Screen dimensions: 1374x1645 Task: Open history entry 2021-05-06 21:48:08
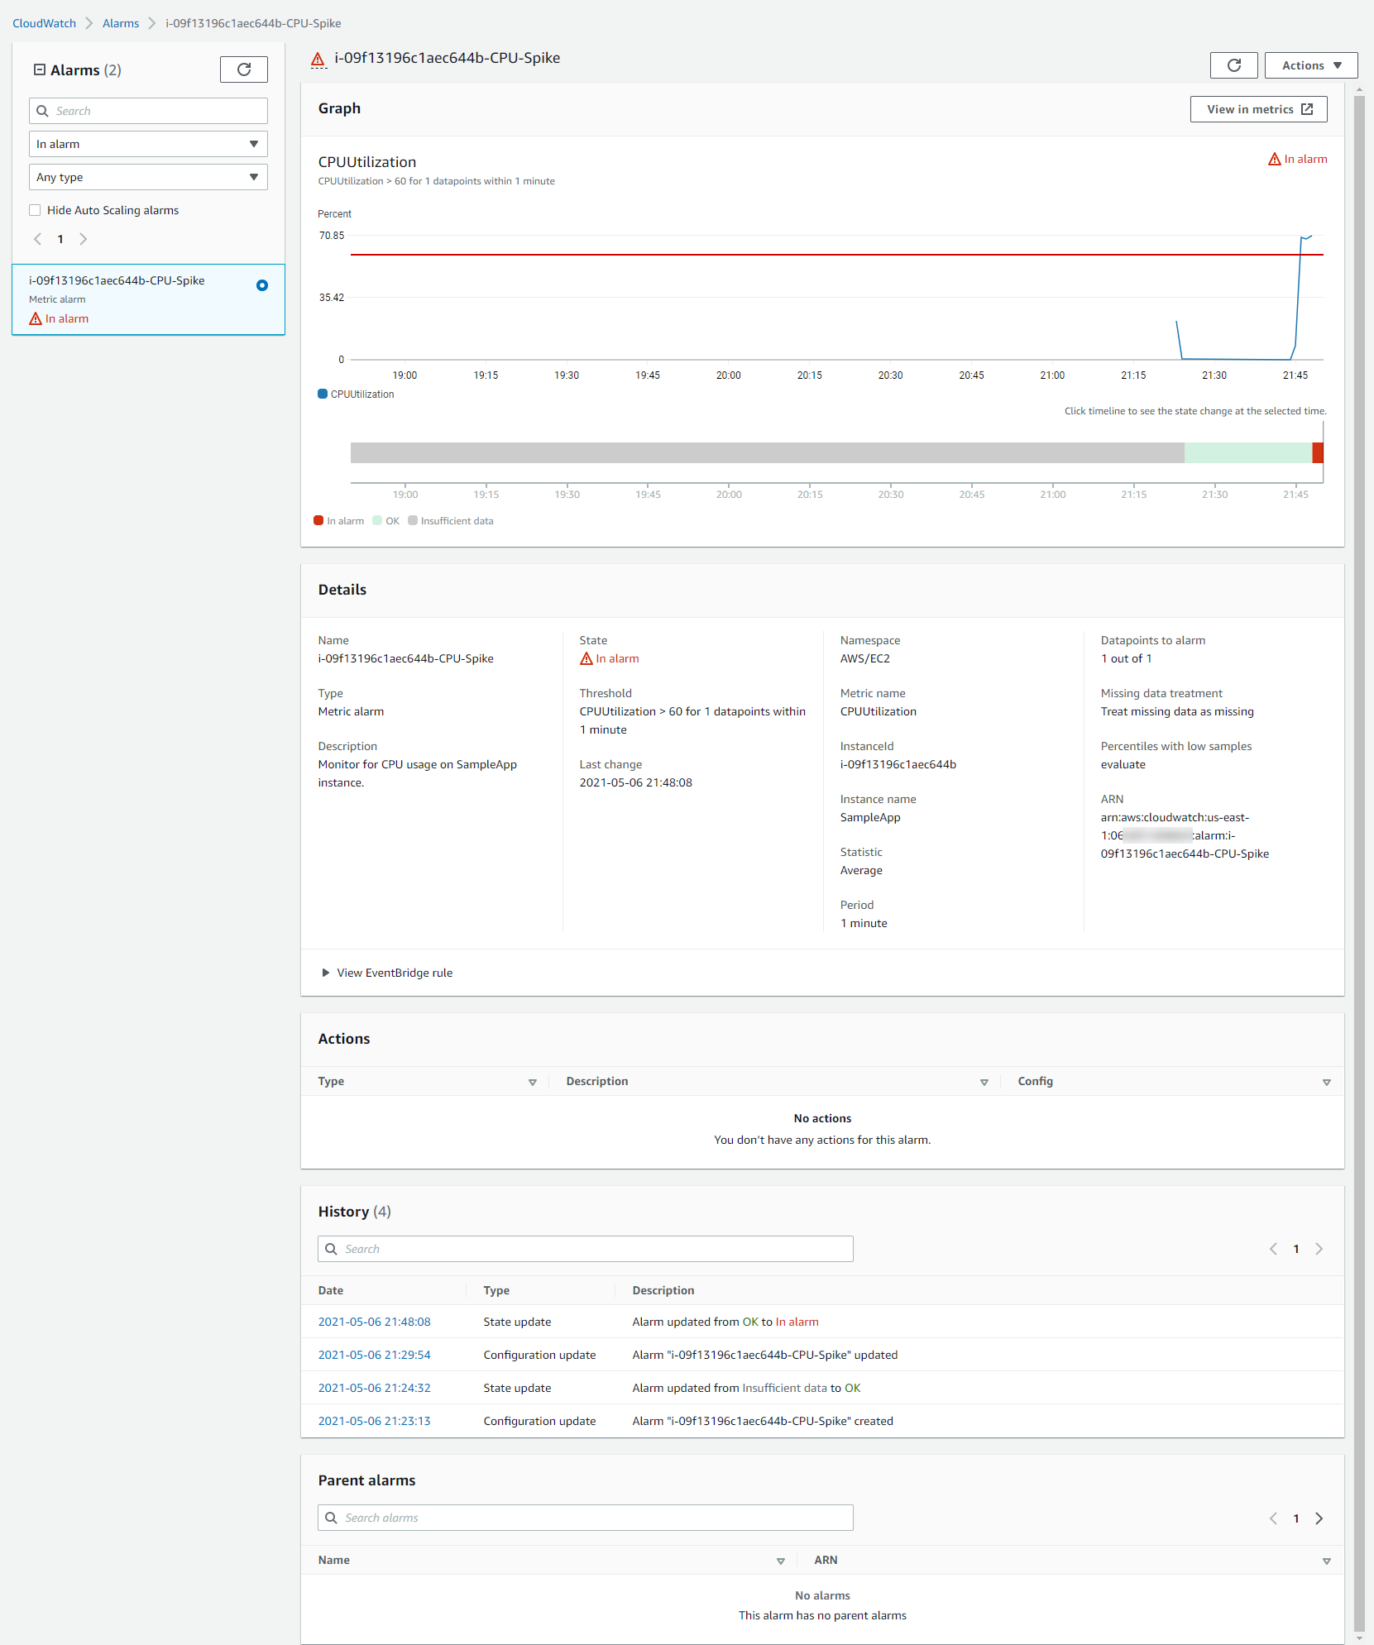click(x=375, y=1322)
